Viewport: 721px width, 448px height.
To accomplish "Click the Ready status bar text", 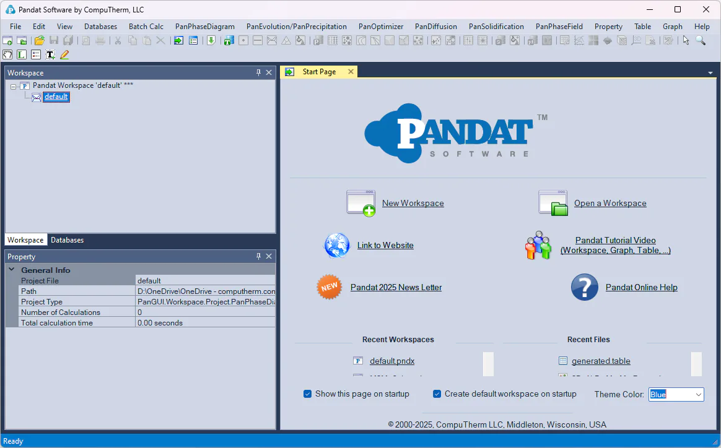I will click(13, 441).
